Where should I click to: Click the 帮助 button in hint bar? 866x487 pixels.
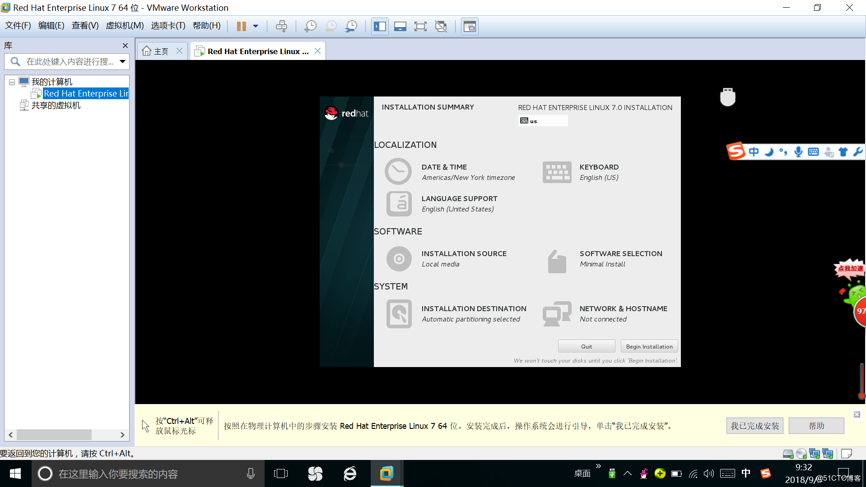point(816,426)
